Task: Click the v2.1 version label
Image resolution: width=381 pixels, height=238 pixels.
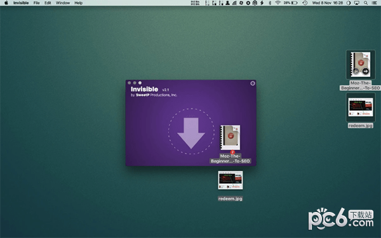Action: pos(166,89)
